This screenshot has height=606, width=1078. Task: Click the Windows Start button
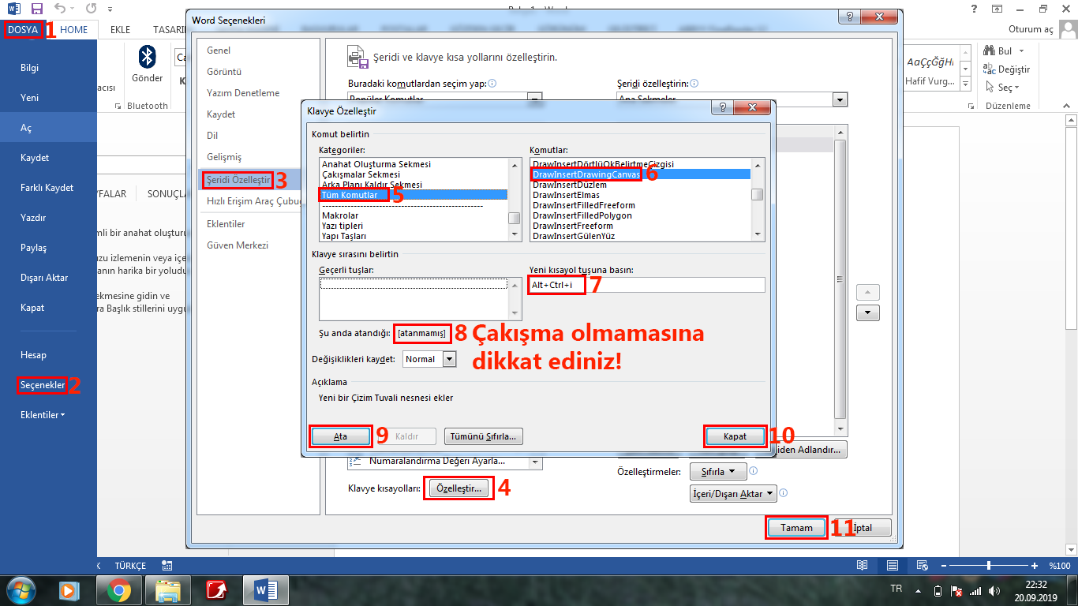[21, 590]
